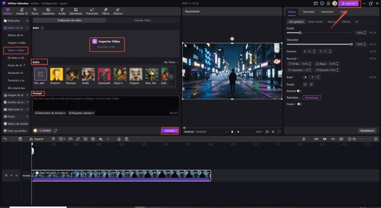The image size is (381, 208).
Task: Open the Transición tool
Action: pos(92,11)
